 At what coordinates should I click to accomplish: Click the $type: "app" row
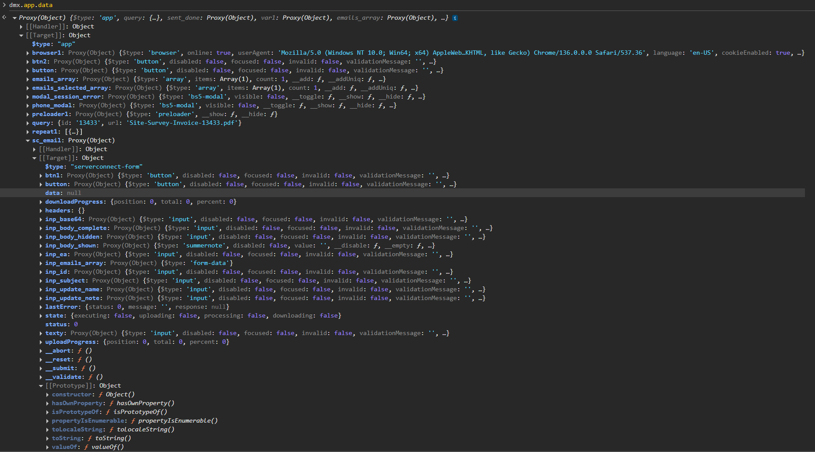tap(53, 44)
